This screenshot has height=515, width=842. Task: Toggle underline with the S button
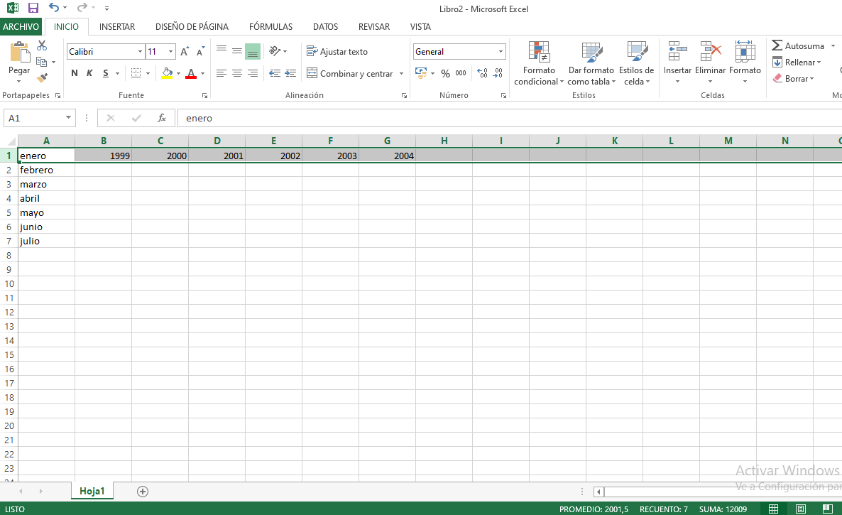[x=106, y=73]
